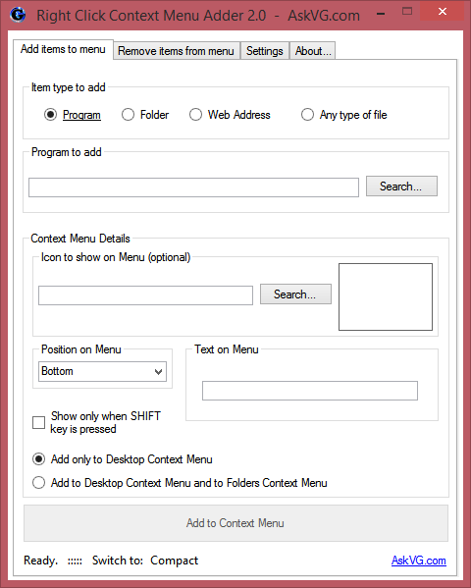Open the Remove items from menu tab
The height and width of the screenshot is (588, 471).
click(177, 51)
